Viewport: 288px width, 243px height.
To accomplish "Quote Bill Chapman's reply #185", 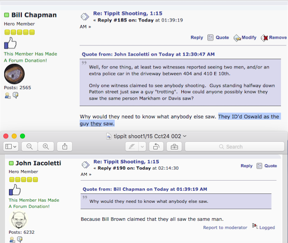I will pos(222,37).
